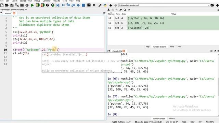Image resolution: width=219 pixels, height=123 pixels.
Task: Open the Debug menu
Action: pyautogui.click(x=37, y=1)
